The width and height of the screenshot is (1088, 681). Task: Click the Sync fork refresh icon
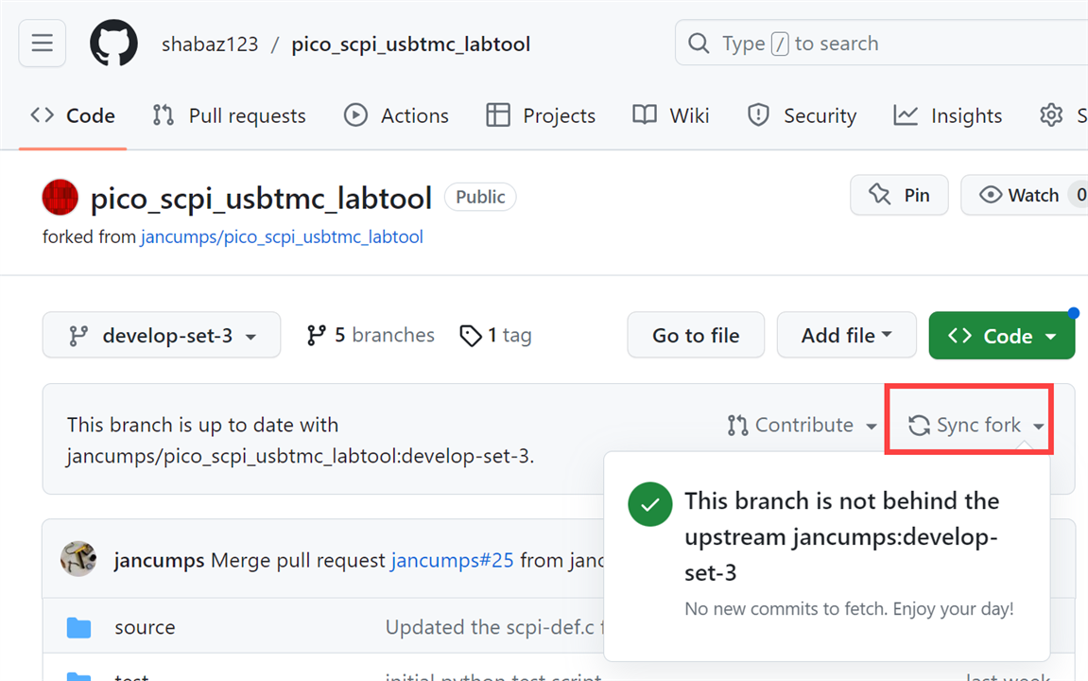[920, 425]
